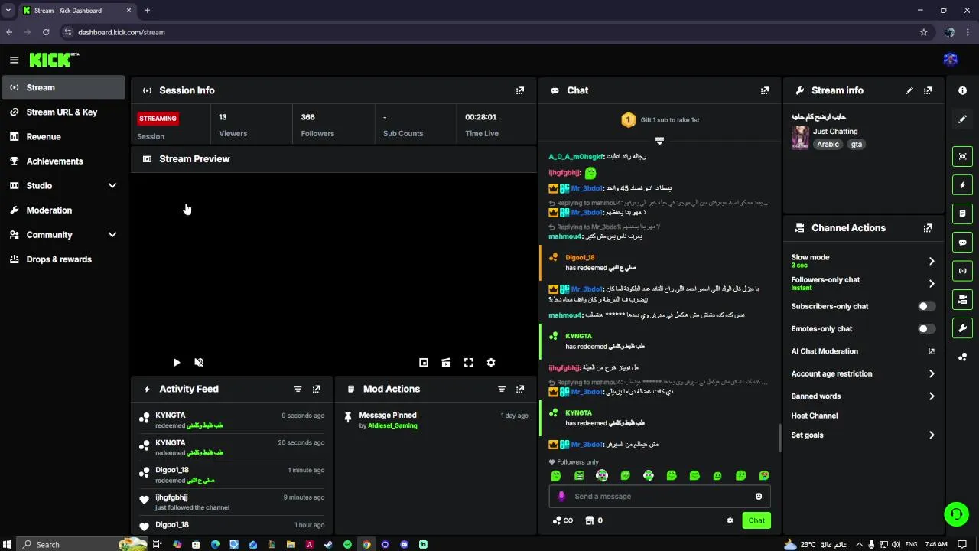Toggle the Mod Actions note widget in the right sidebar

[x=962, y=214]
